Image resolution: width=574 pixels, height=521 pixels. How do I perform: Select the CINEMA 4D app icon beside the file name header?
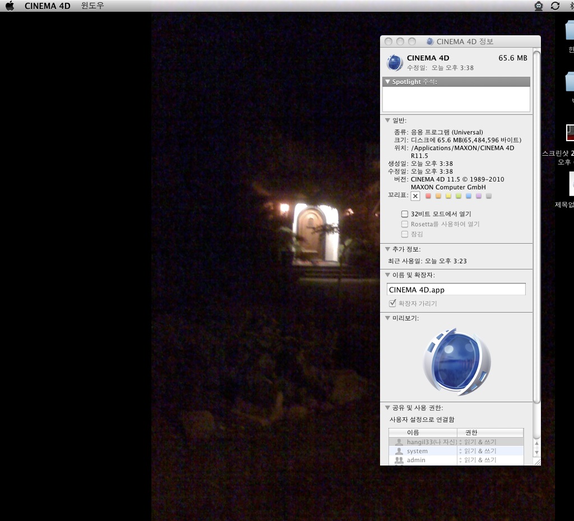pyautogui.click(x=395, y=63)
